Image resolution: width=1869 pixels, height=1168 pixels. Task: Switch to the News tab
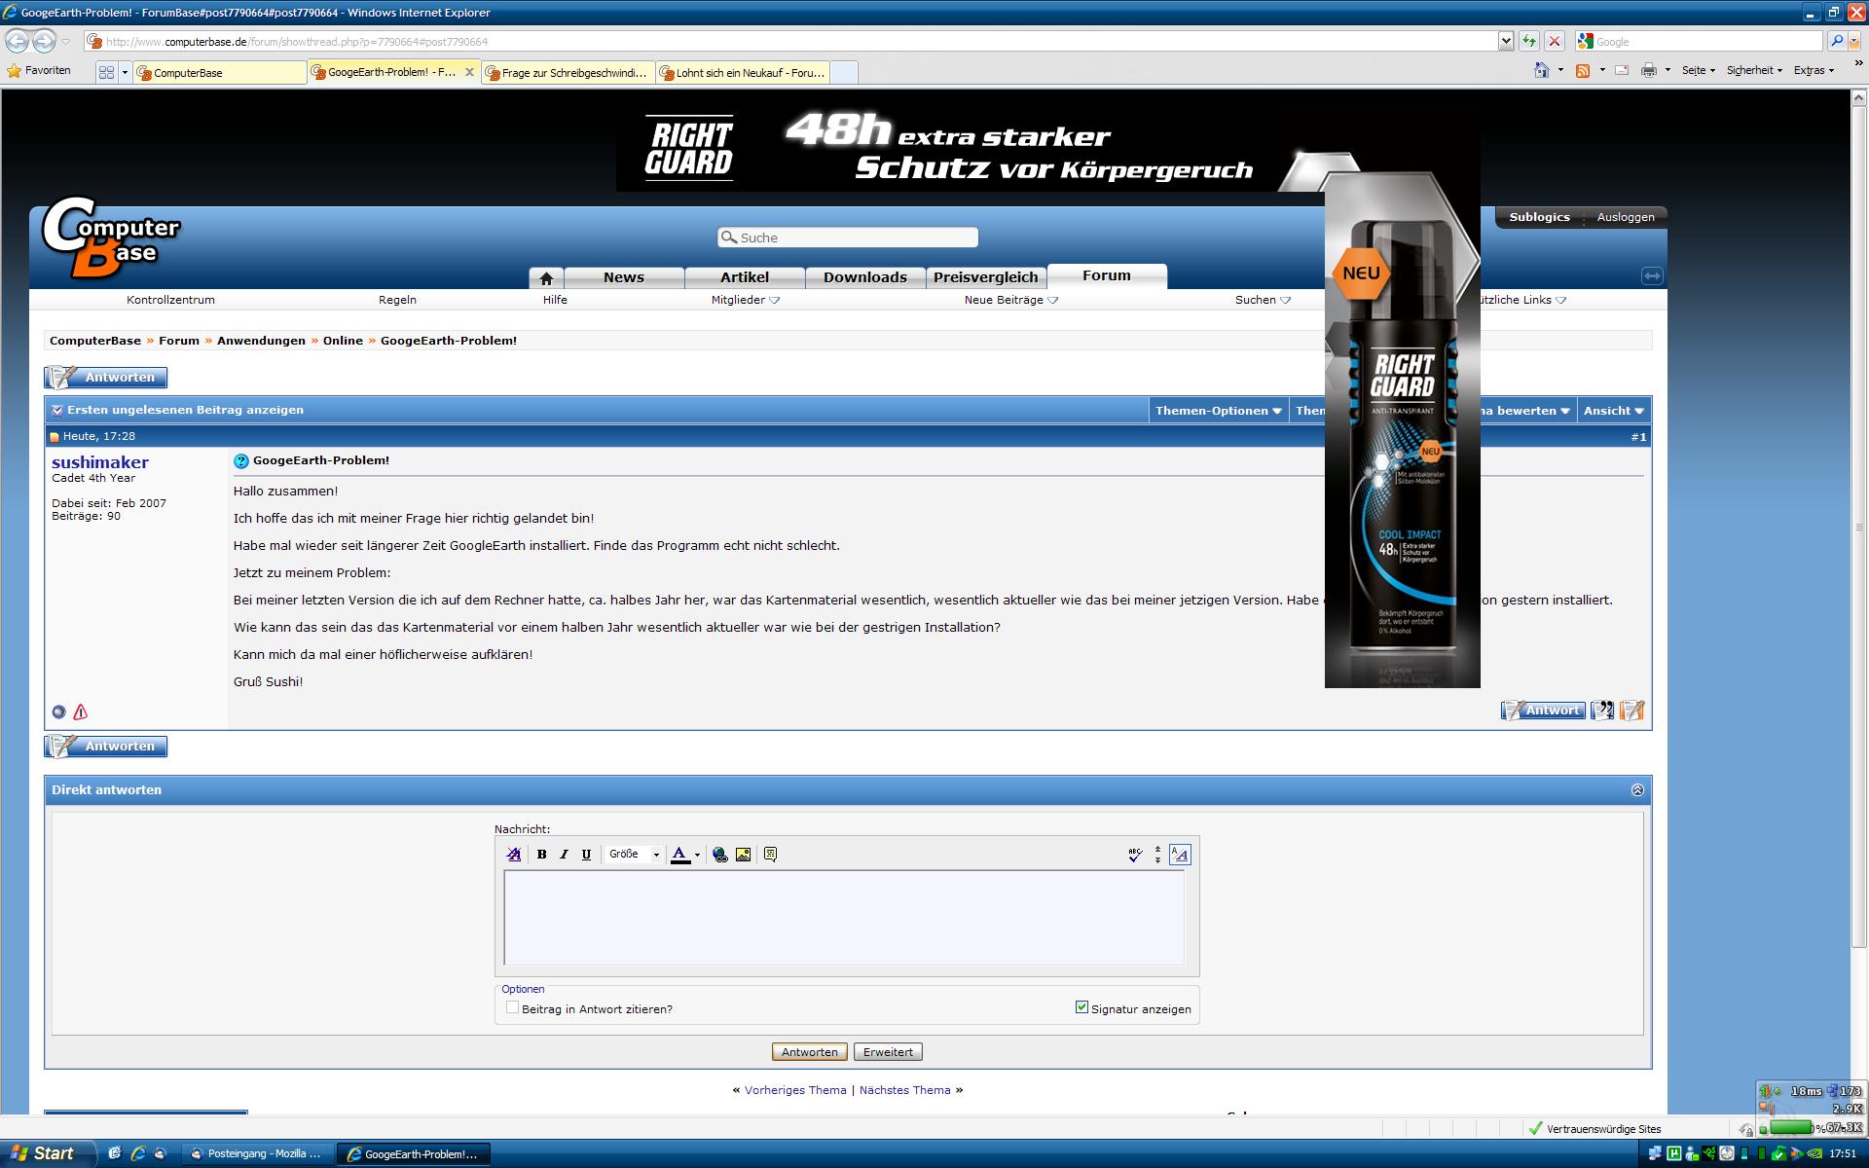[623, 277]
